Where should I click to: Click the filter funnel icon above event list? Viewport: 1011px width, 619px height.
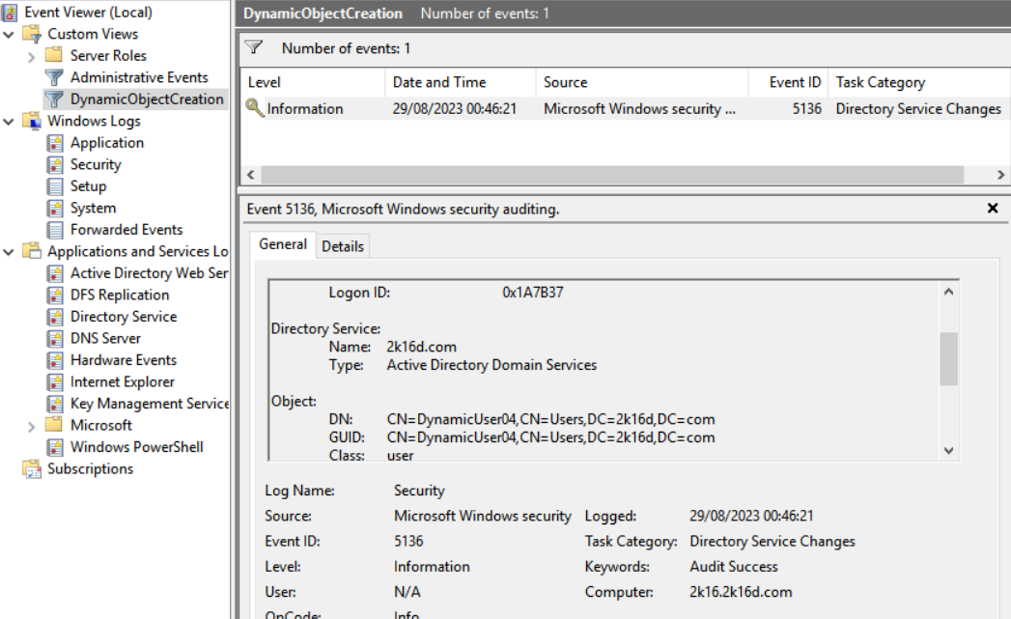254,47
